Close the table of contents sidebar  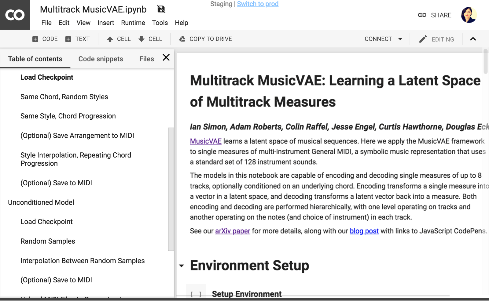point(166,57)
